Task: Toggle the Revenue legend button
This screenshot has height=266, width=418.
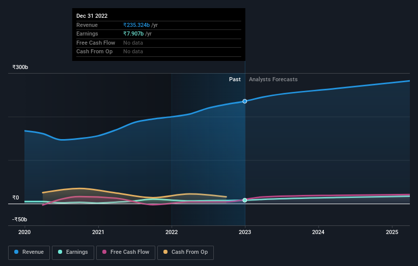Action: (29, 252)
